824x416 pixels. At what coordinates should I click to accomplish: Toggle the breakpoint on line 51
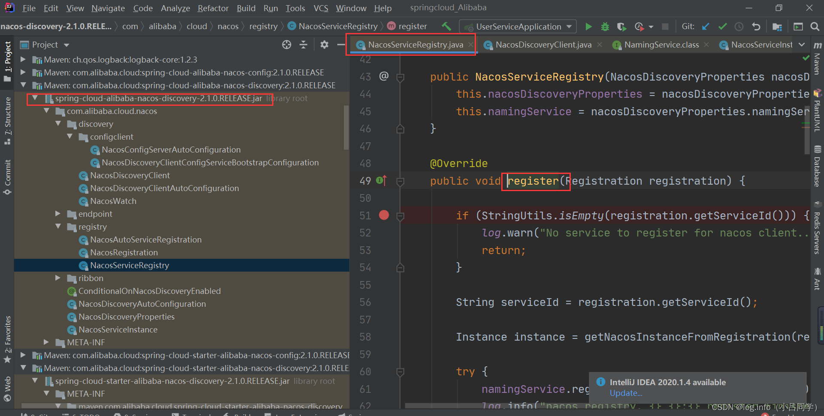point(384,215)
